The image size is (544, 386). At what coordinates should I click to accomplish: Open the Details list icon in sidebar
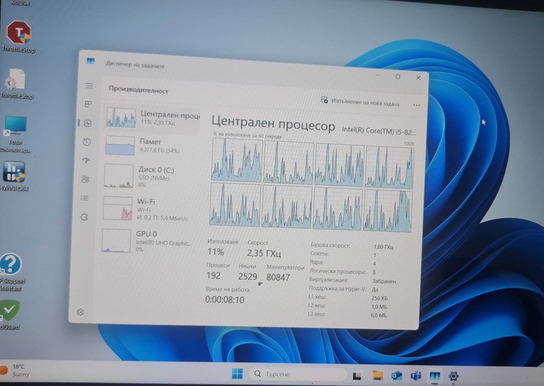[84, 198]
